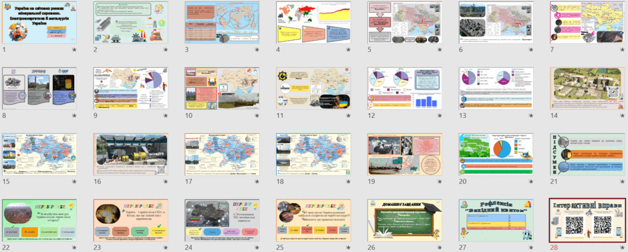Click the star icon beside slide 14

pyautogui.click(x=622, y=116)
